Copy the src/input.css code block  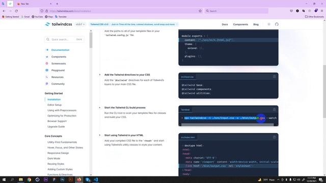pos(274,77)
